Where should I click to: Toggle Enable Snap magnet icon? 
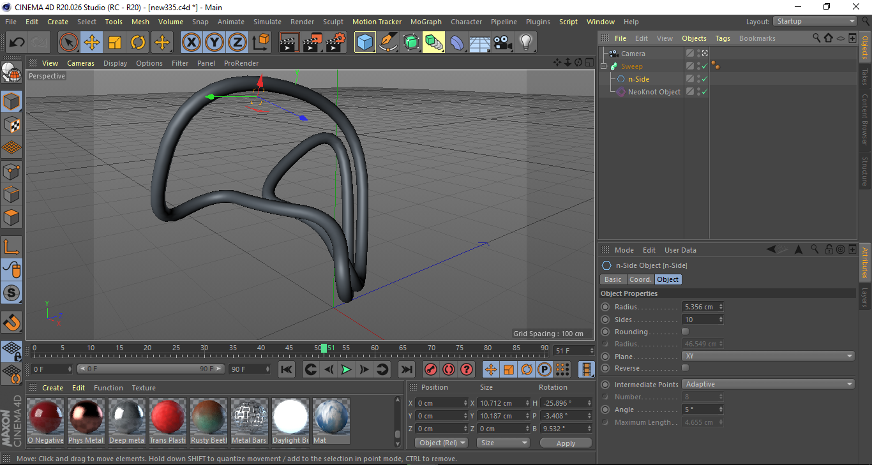point(11,323)
